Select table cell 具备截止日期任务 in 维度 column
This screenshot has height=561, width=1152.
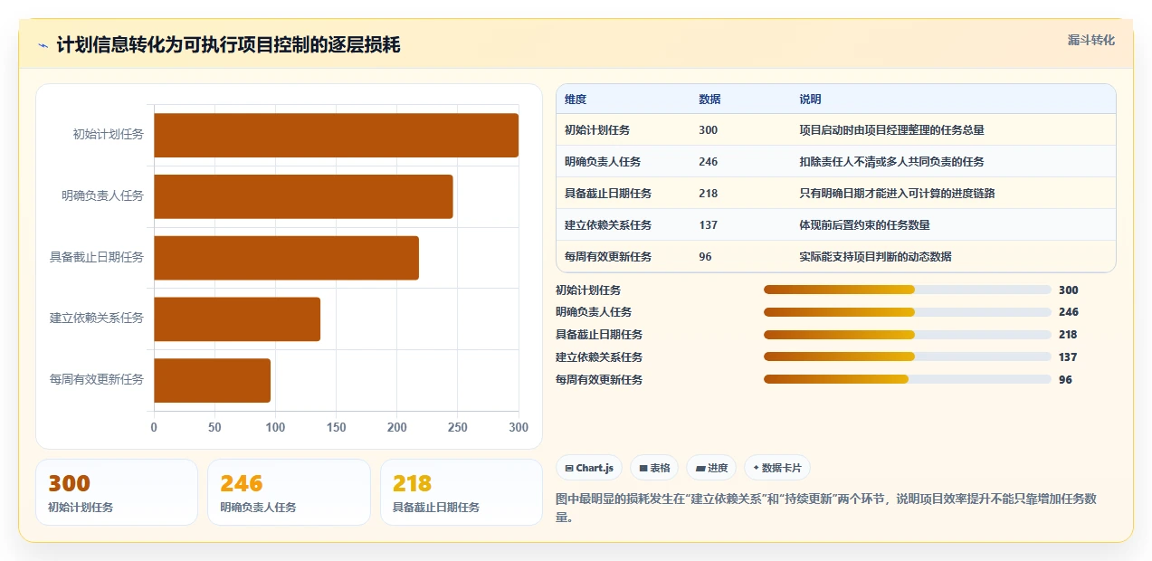tap(608, 194)
